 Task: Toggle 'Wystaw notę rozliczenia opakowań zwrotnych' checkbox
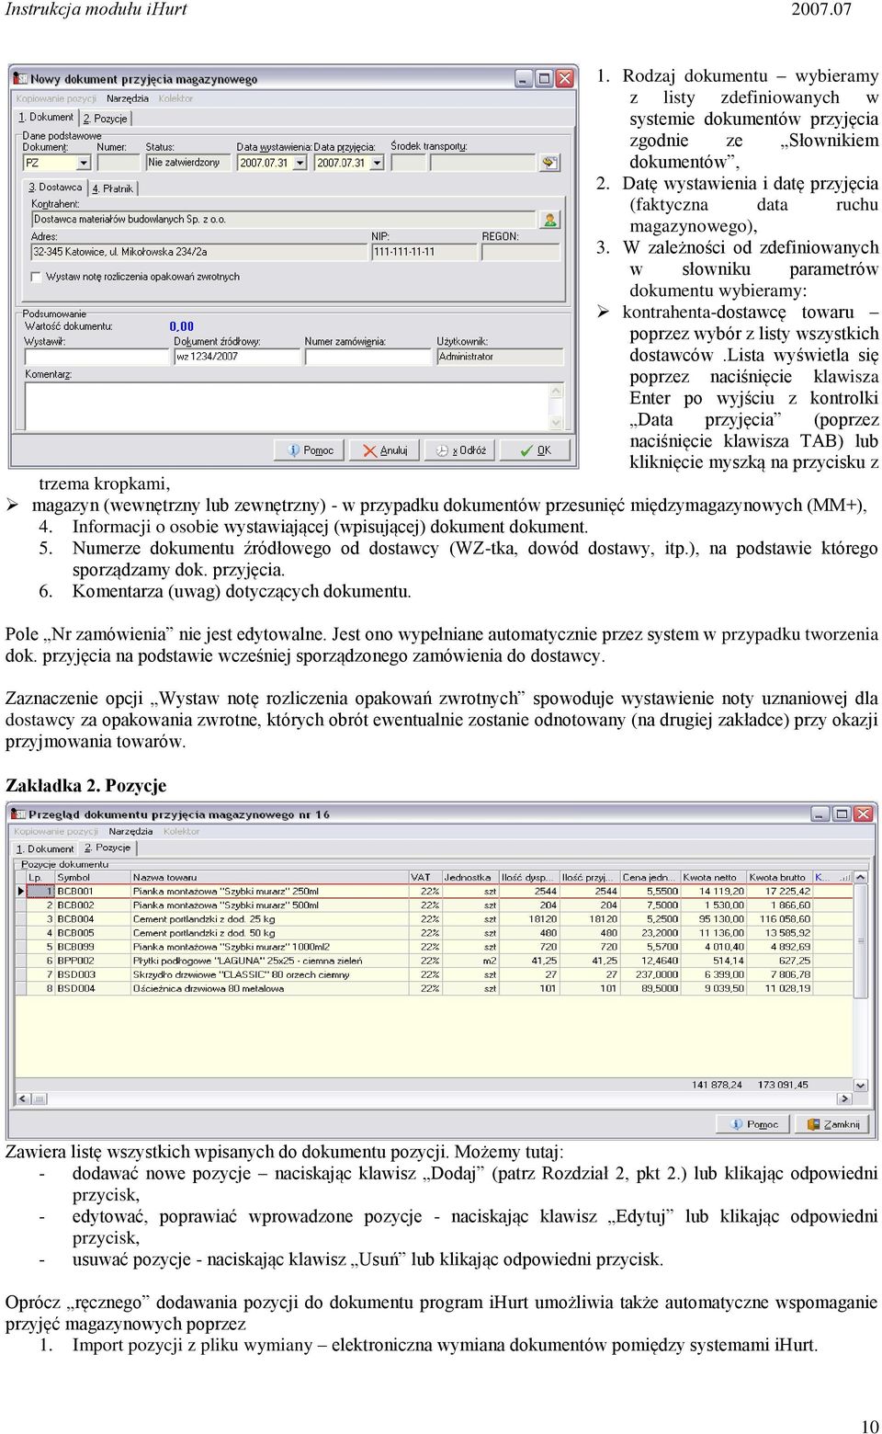36,277
